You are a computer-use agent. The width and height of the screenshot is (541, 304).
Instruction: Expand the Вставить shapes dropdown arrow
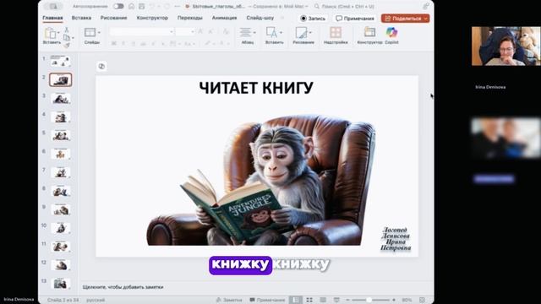(281, 32)
